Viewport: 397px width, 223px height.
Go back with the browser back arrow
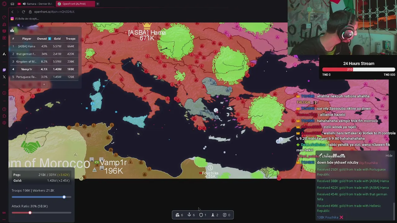(12, 12)
